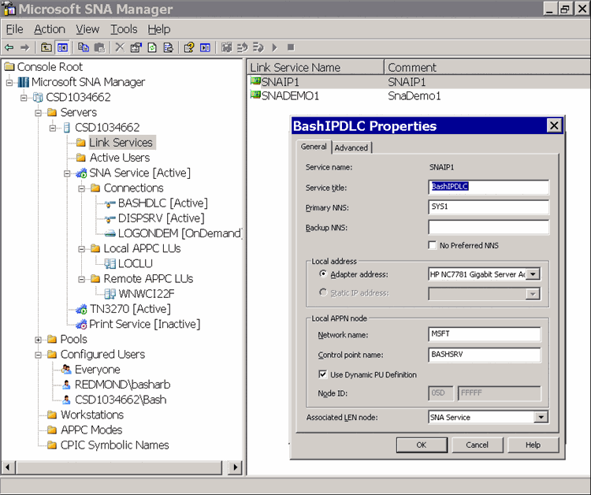Collapse the Local APPC LUs node

tap(82, 249)
